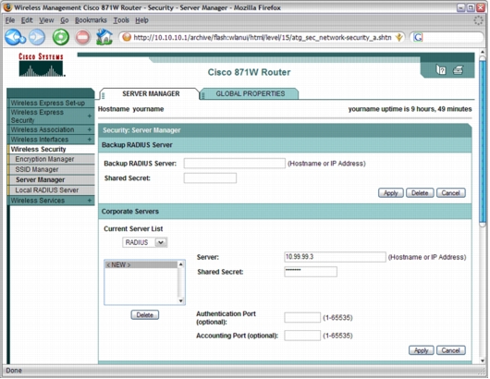Cancel the Backup RADIUS Server changes
The width and height of the screenshot is (490, 379).
450,193
